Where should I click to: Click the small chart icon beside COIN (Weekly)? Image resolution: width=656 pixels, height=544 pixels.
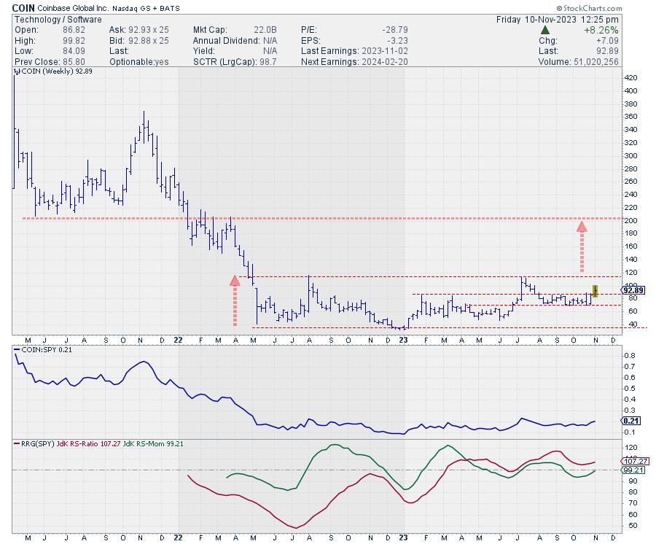pyautogui.click(x=17, y=72)
